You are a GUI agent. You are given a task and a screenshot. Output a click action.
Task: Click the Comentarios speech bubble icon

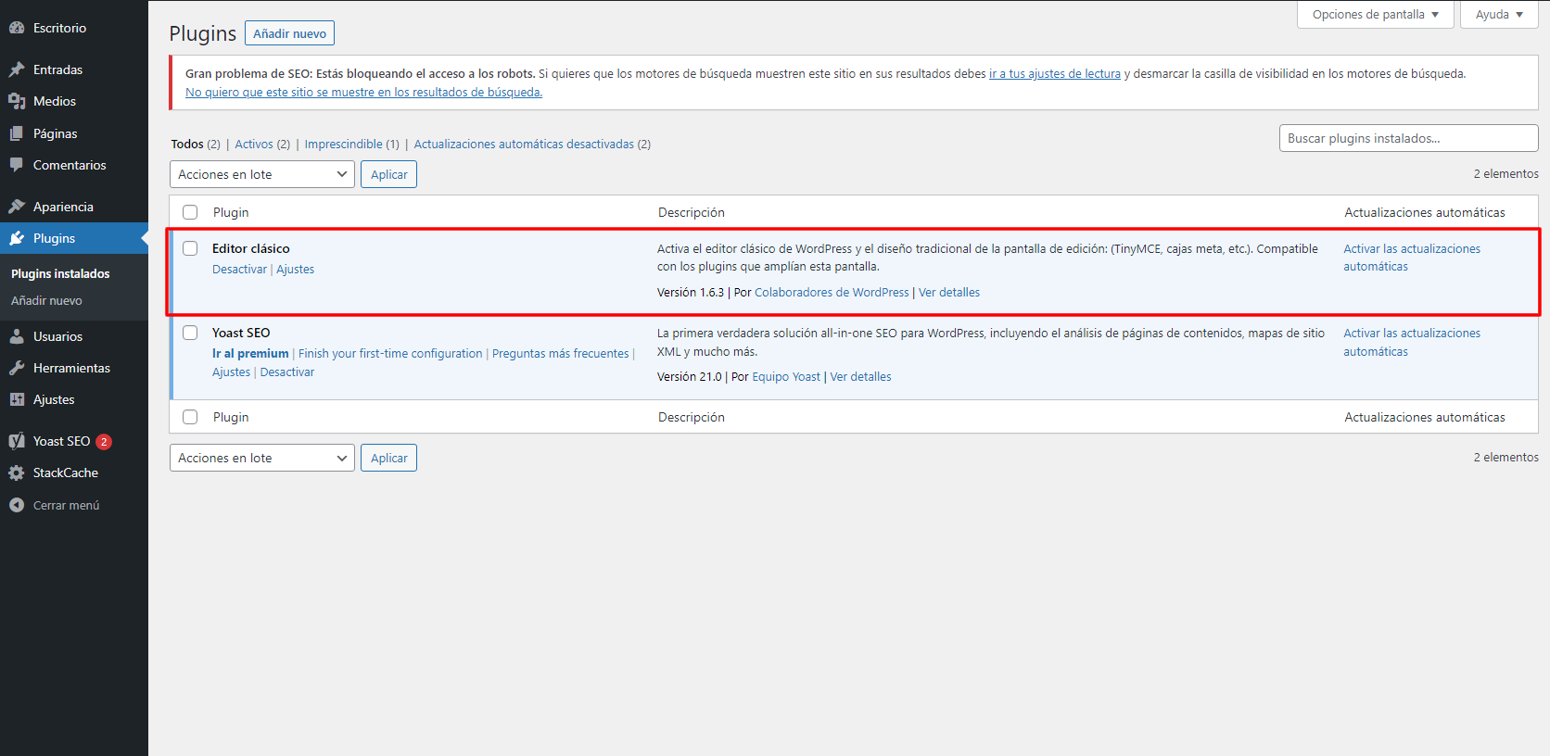pos(17,165)
